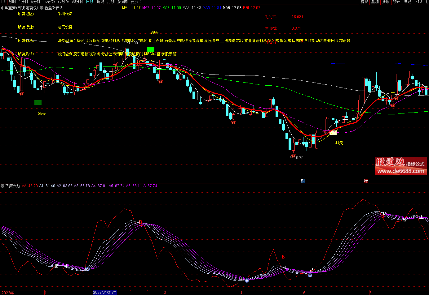Click the MA2: 12.07 value label
Viewport: 429px width, 295px height.
(151, 8)
